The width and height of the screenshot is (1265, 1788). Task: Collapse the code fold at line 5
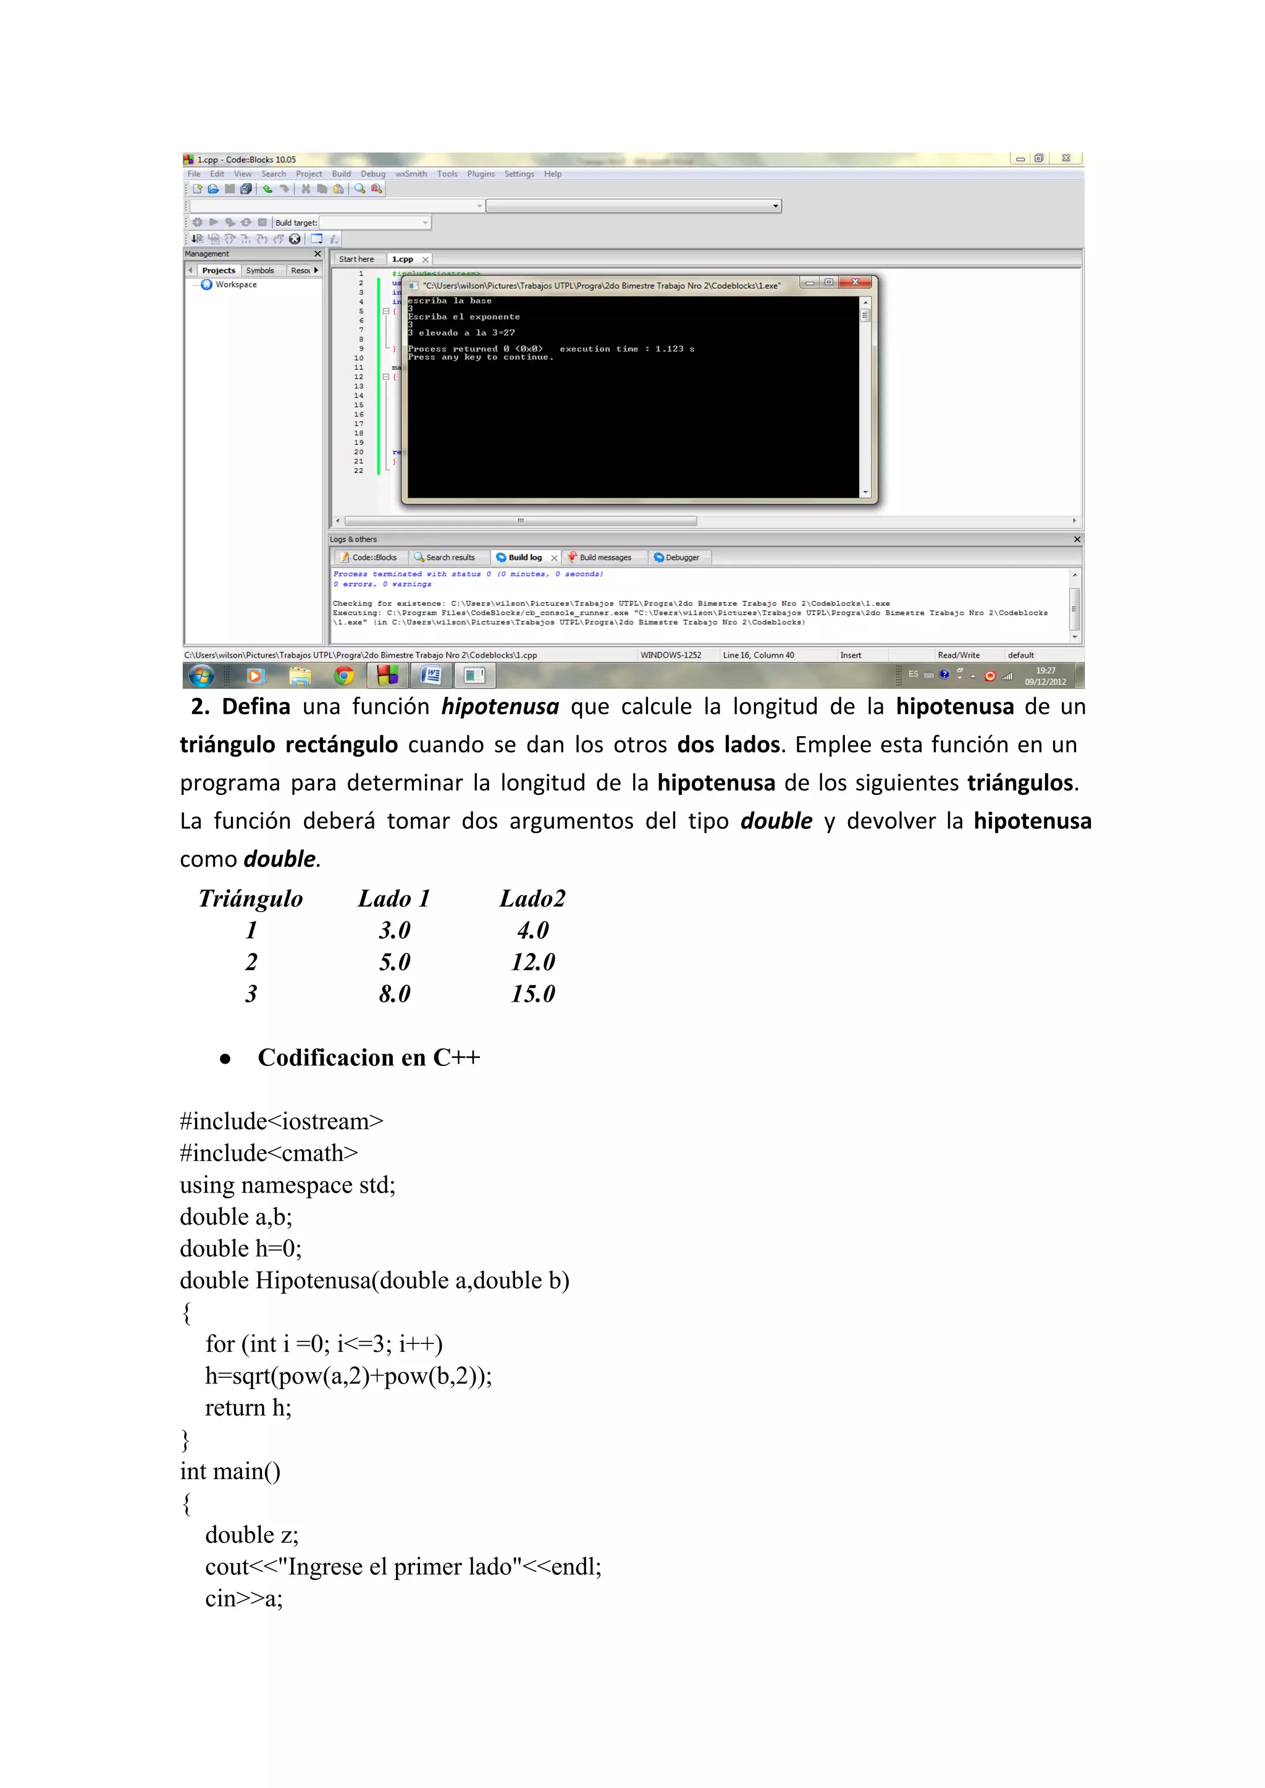(385, 311)
